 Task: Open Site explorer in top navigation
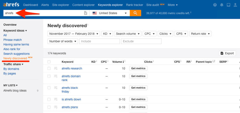[61, 5]
